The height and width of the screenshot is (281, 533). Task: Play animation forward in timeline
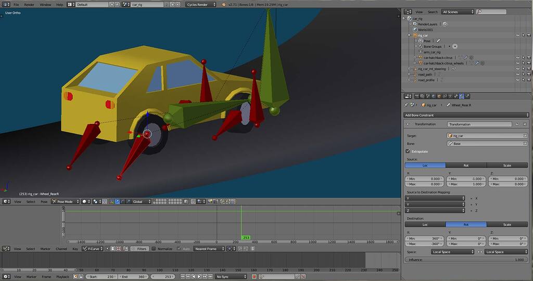point(199,277)
